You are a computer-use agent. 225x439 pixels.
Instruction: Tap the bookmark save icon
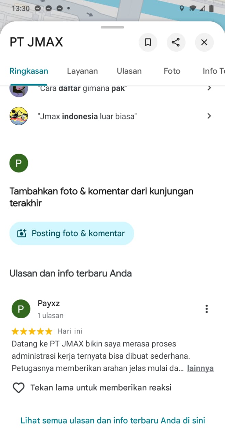tap(148, 42)
